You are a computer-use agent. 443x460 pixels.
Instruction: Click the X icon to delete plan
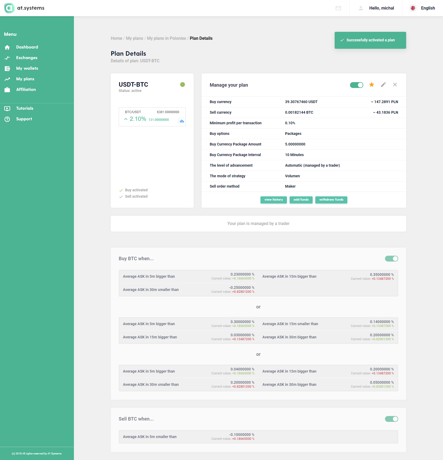pyautogui.click(x=395, y=85)
